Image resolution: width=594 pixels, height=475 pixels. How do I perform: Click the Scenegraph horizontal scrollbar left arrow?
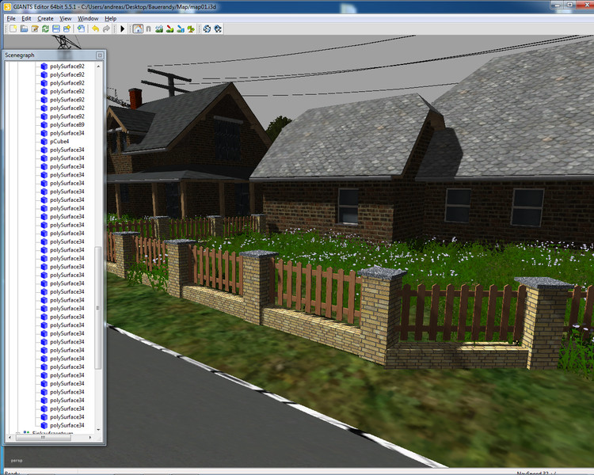10,437
